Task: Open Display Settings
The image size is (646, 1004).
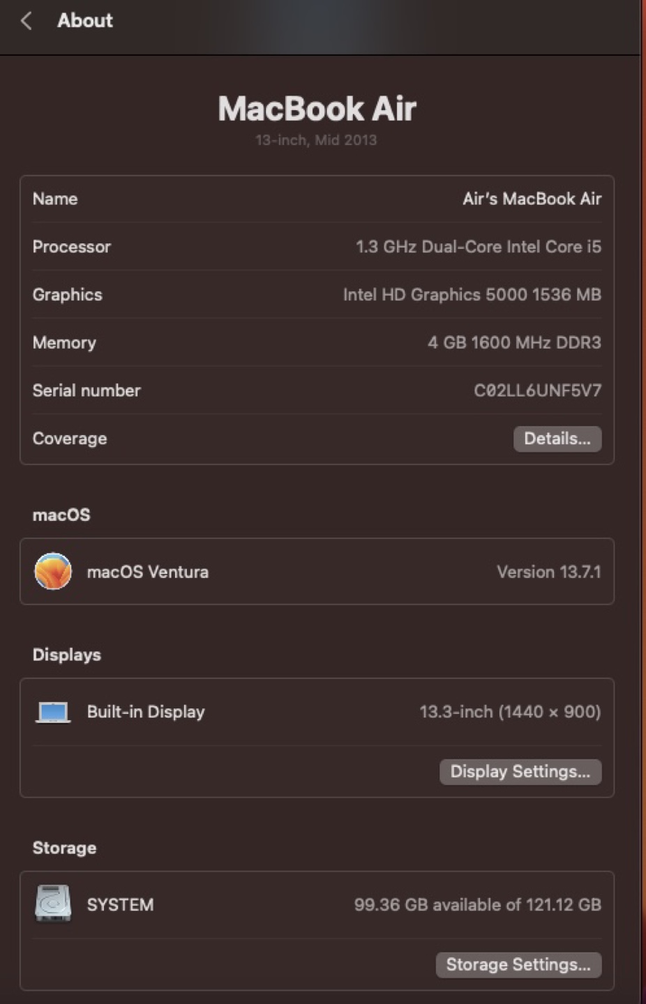Action: (x=520, y=772)
